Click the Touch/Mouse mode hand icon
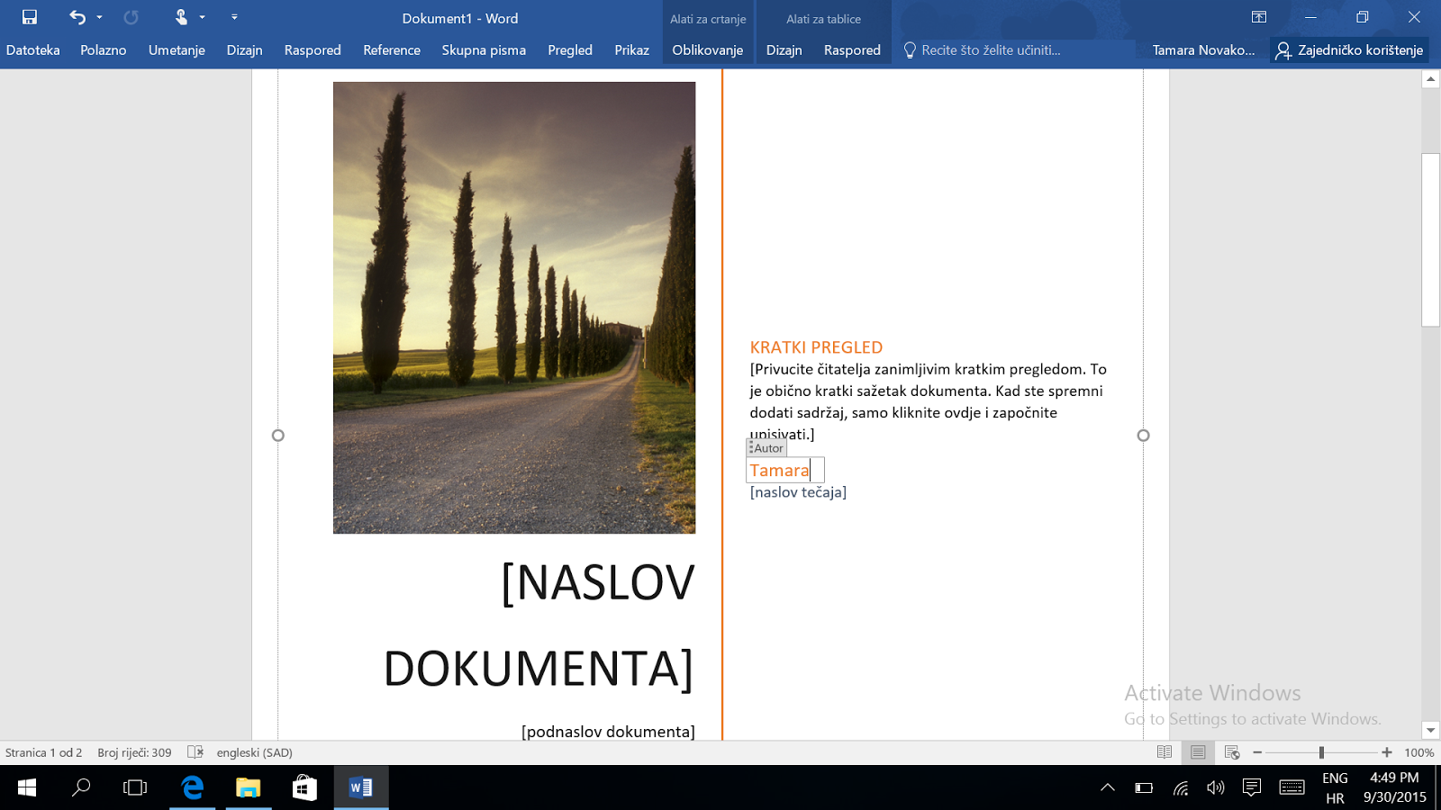 (181, 17)
